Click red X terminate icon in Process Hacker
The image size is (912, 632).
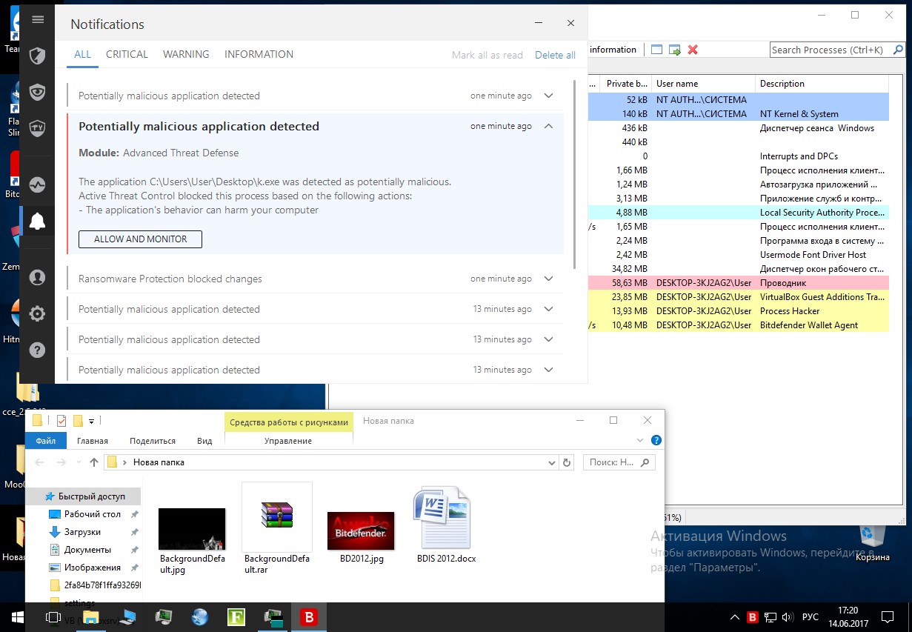click(x=693, y=50)
